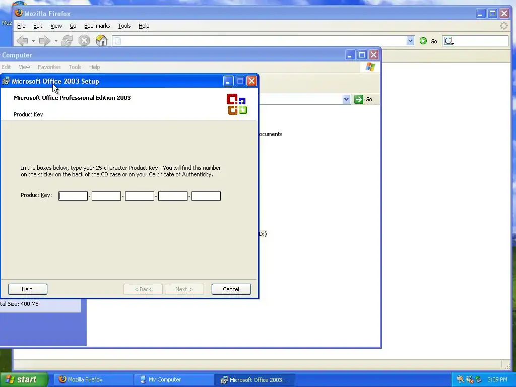The height and width of the screenshot is (387, 516).
Task: Click the Firefox Stop icon
Action: tap(84, 41)
